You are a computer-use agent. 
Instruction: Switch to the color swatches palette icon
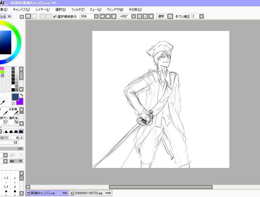tap(3, 16)
